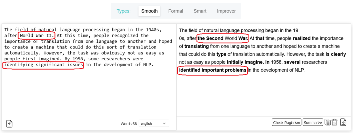The image size is (353, 133).
Task: Click the bold word 'realized' in output
Action: pyautogui.click(x=302, y=39)
